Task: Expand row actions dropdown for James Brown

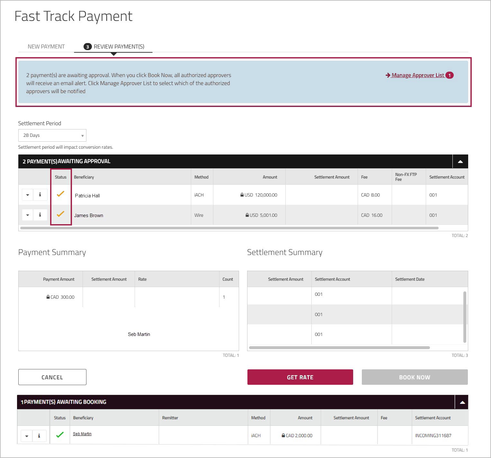Action: pyautogui.click(x=28, y=215)
